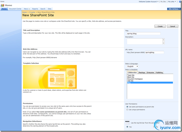
Task: Open the Document Center tab
Action: (15, 9)
